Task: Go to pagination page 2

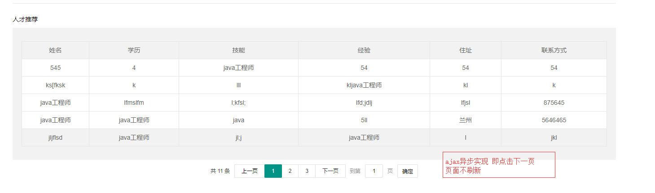Action: (x=290, y=171)
